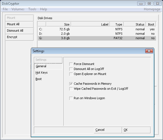Click the Mount All button
This screenshot has height=140, width=163.
click(x=19, y=24)
